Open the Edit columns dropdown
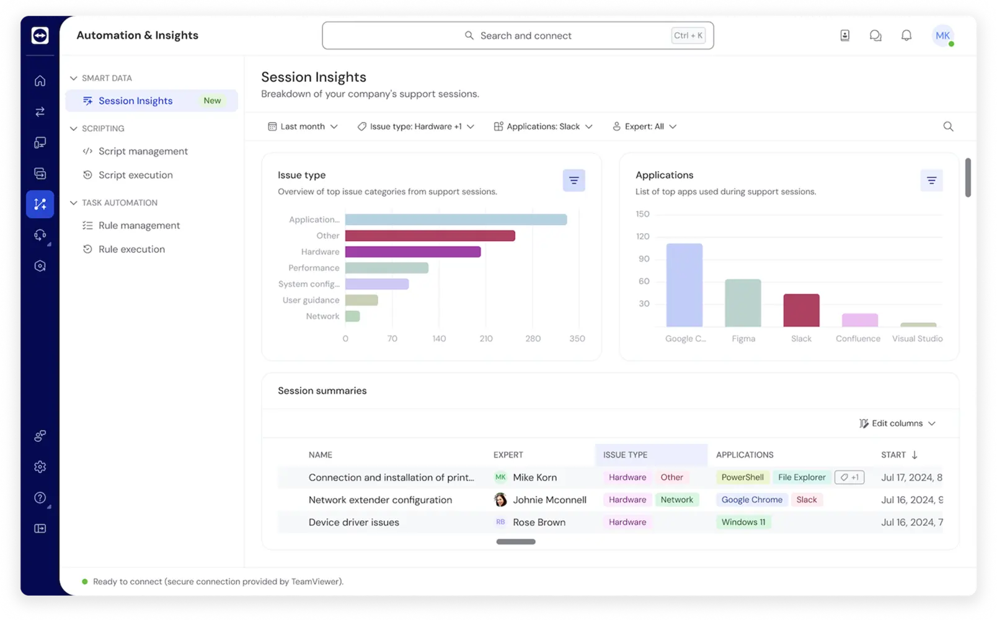 point(897,423)
